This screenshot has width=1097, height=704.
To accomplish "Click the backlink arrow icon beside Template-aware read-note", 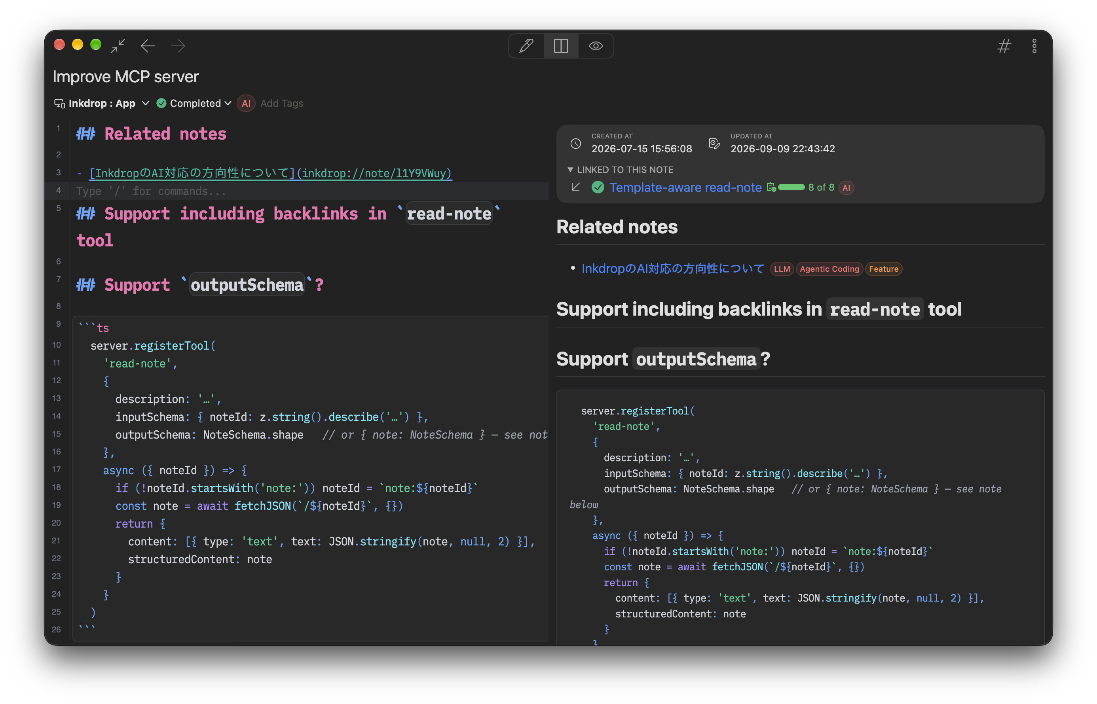I will [576, 187].
